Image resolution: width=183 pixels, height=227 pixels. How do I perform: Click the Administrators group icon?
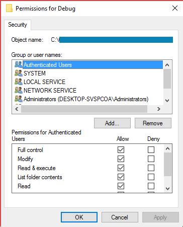(19, 99)
